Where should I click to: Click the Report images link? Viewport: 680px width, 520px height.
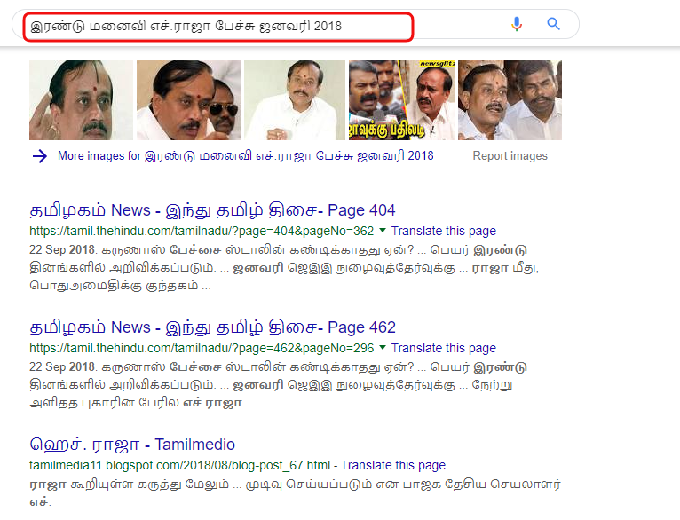point(510,156)
